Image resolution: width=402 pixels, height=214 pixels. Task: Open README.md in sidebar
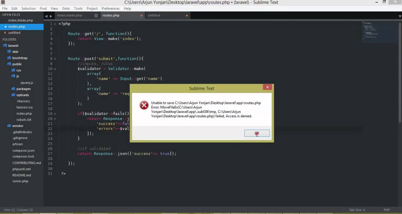(22, 175)
